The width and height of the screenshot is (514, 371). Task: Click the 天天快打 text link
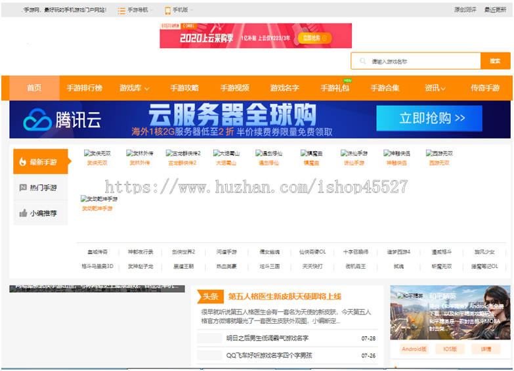312,267
